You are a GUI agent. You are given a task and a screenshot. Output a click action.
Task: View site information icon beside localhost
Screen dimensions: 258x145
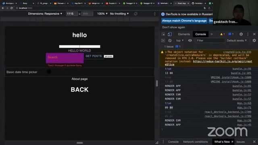(17, 8)
